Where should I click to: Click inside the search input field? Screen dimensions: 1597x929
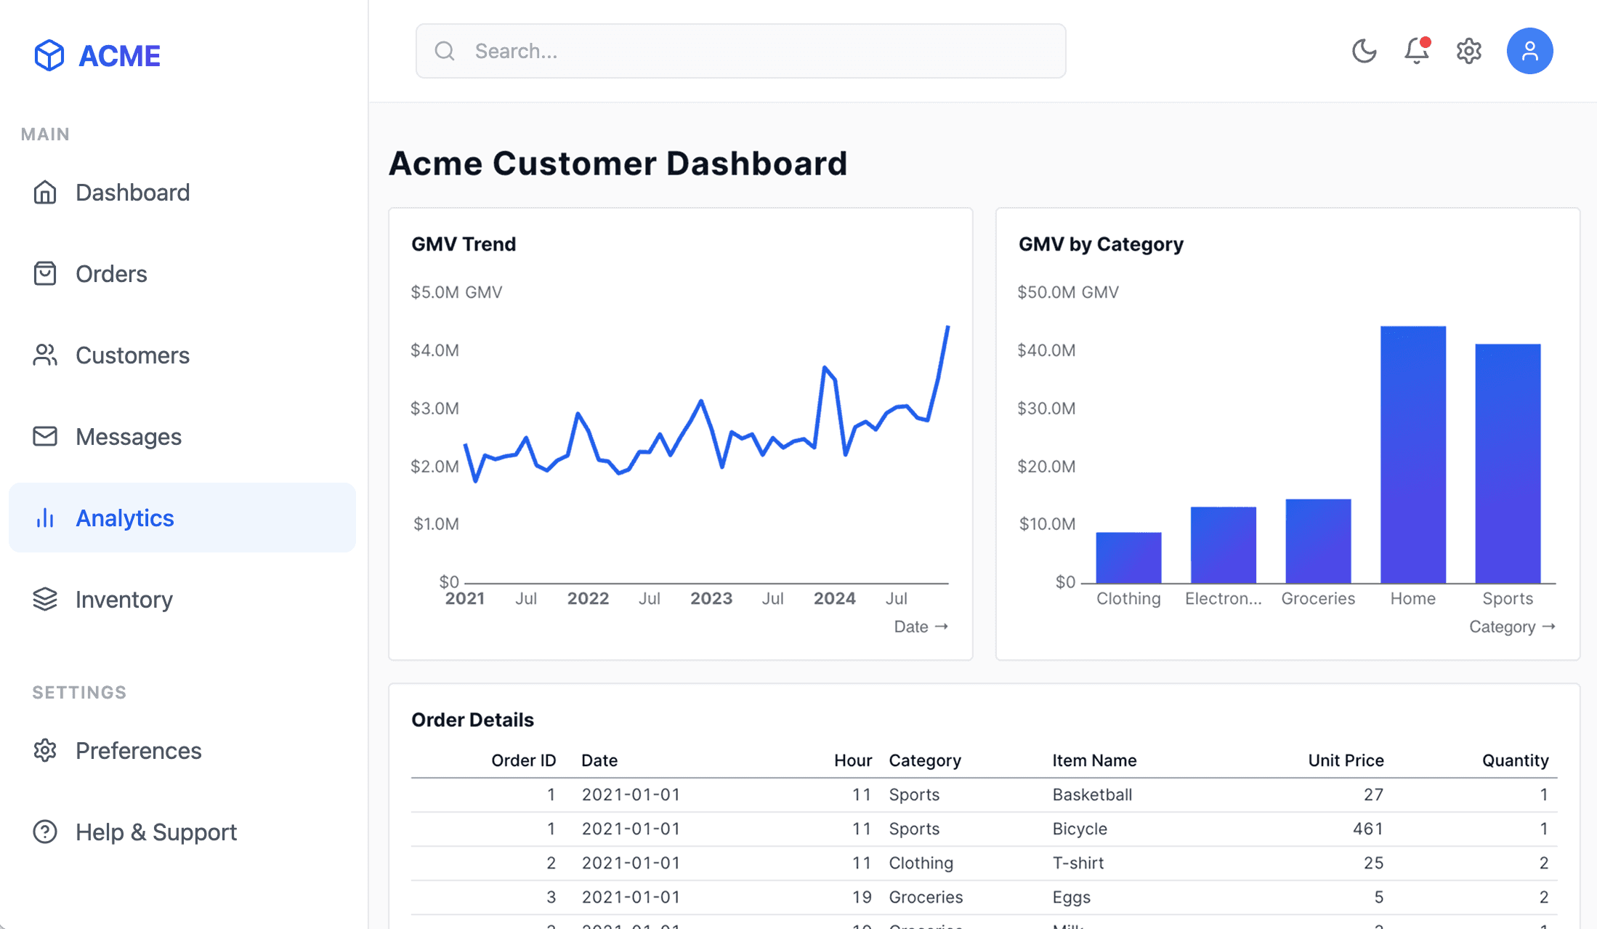(x=727, y=51)
